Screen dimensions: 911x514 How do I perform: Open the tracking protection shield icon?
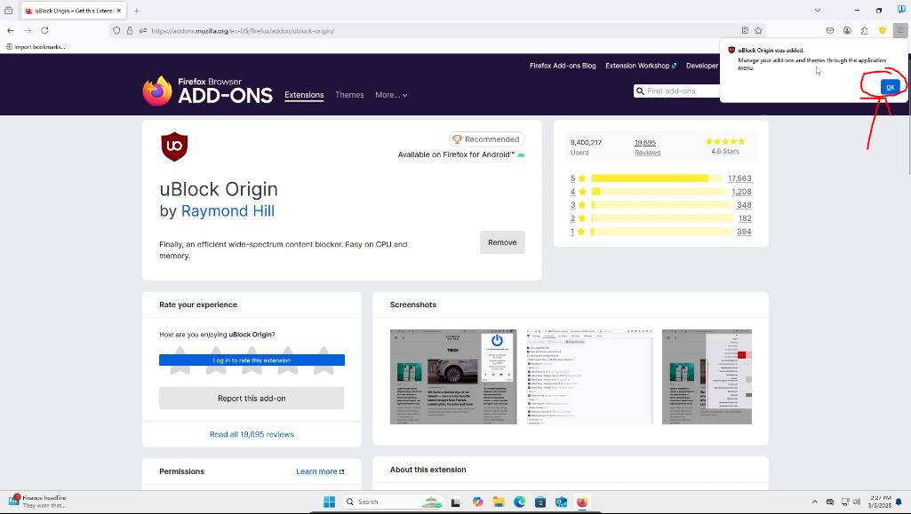click(116, 31)
